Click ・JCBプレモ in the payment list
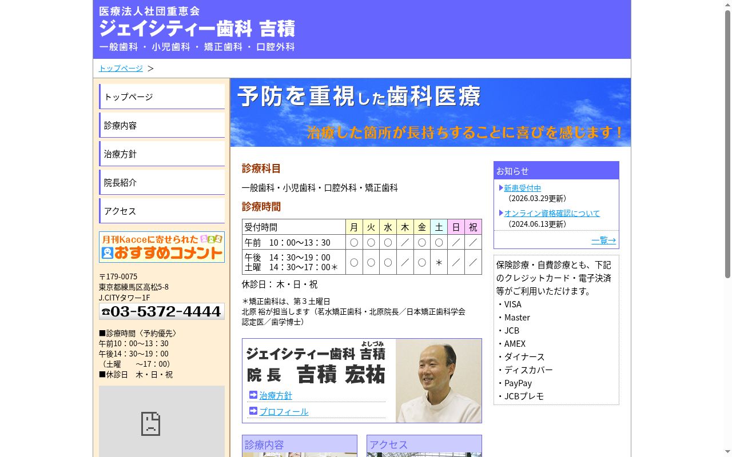 [x=520, y=396]
